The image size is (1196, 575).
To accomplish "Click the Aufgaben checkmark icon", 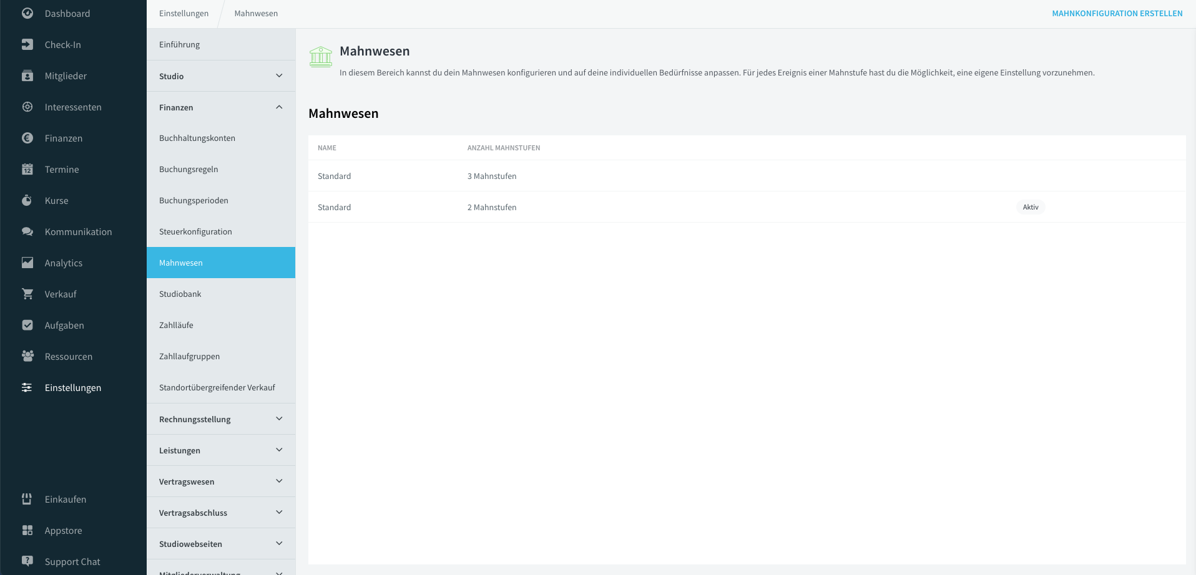I will 27,325.
